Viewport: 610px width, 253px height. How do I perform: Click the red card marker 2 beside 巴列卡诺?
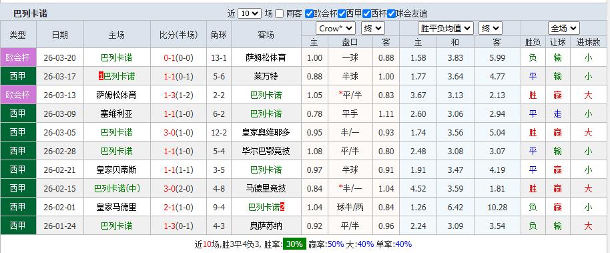click(282, 208)
